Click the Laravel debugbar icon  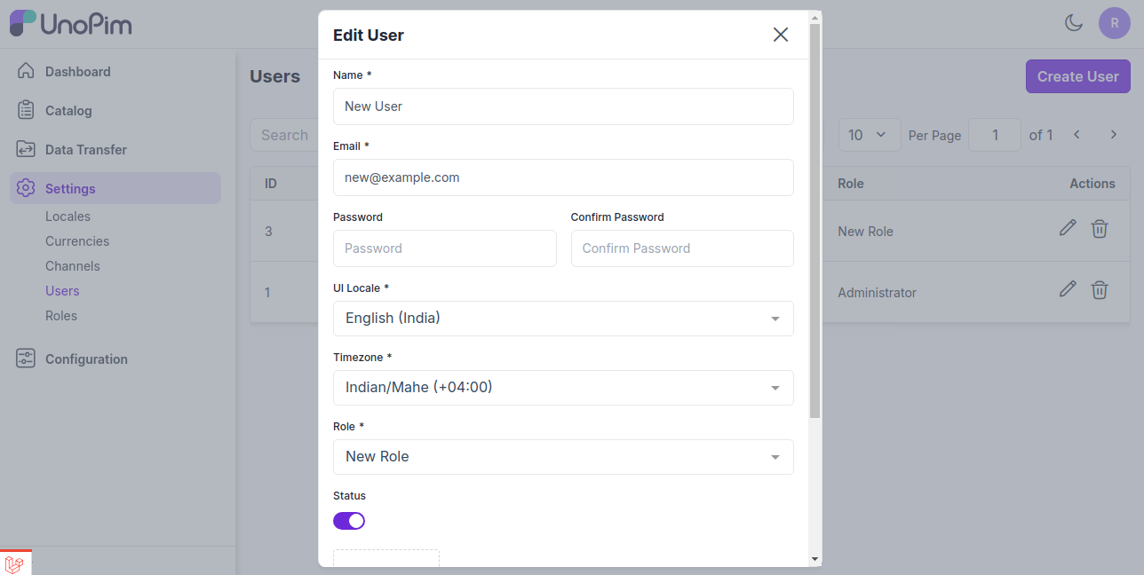tap(14, 563)
